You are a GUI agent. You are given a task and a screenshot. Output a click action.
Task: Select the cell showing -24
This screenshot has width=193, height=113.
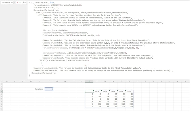[x=129, y=94]
